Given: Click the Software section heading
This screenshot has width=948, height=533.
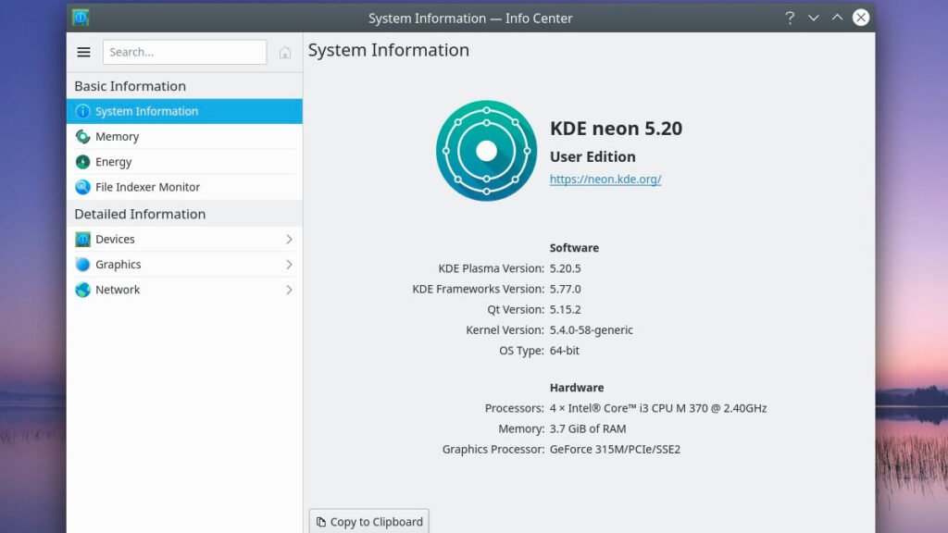Looking at the screenshot, I should click(x=574, y=248).
